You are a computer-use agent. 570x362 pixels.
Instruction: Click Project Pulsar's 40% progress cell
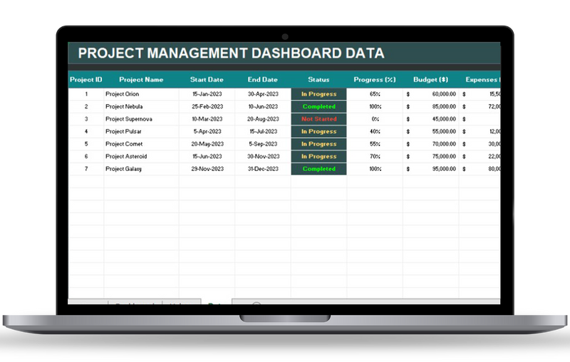[x=375, y=131]
